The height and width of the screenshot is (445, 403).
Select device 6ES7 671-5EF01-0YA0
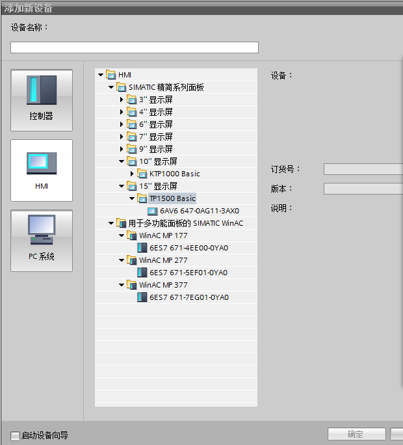[x=188, y=273]
